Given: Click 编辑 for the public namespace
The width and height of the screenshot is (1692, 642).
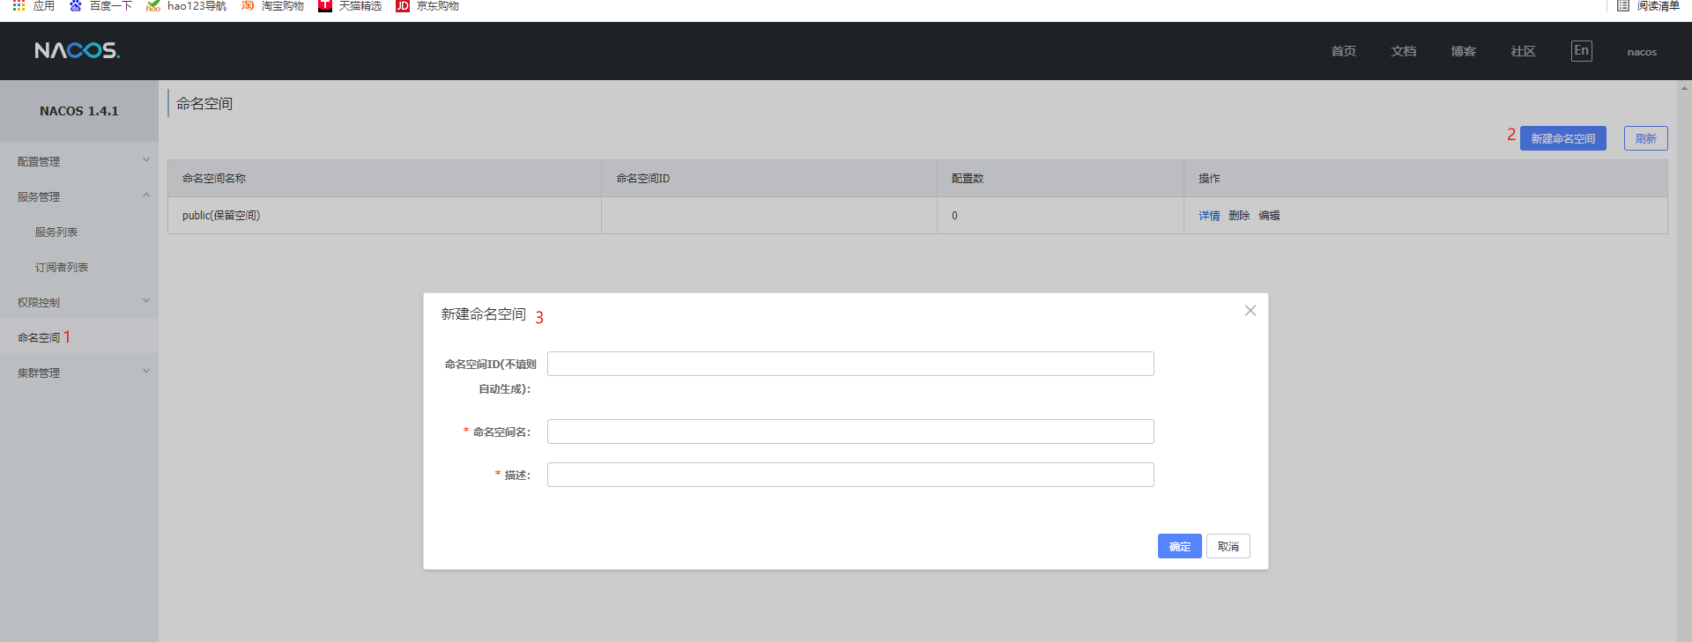Looking at the screenshot, I should (x=1269, y=215).
